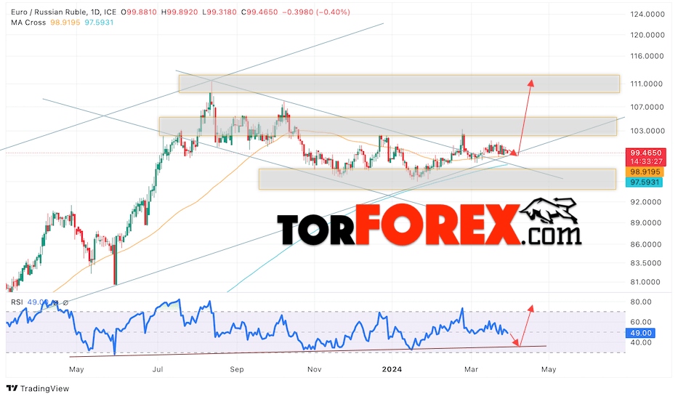Image resolution: width=678 pixels, height=399 pixels.
Task: Click the Nov label on the time axis
Action: coord(315,370)
